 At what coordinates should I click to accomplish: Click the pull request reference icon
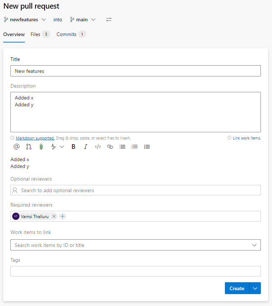(x=29, y=147)
